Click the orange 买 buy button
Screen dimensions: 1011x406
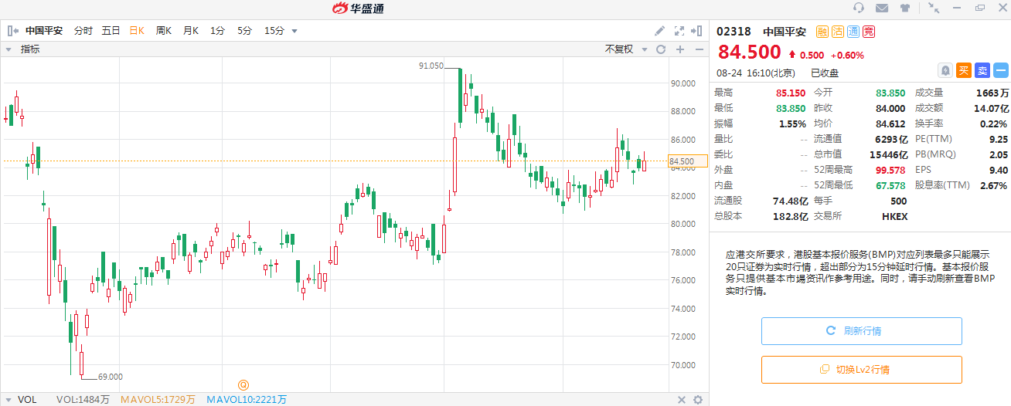click(x=964, y=70)
